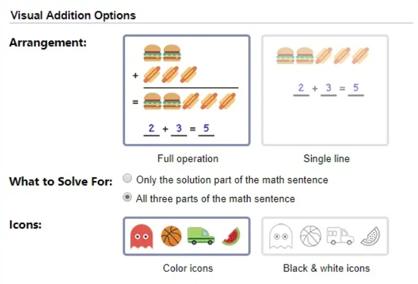This screenshot has height=284, width=418.
Task: Click the outlined camper van icon
Action: pos(340,236)
